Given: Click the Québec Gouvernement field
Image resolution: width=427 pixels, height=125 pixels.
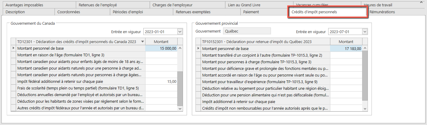Looking at the screenshot, I should 247,31.
